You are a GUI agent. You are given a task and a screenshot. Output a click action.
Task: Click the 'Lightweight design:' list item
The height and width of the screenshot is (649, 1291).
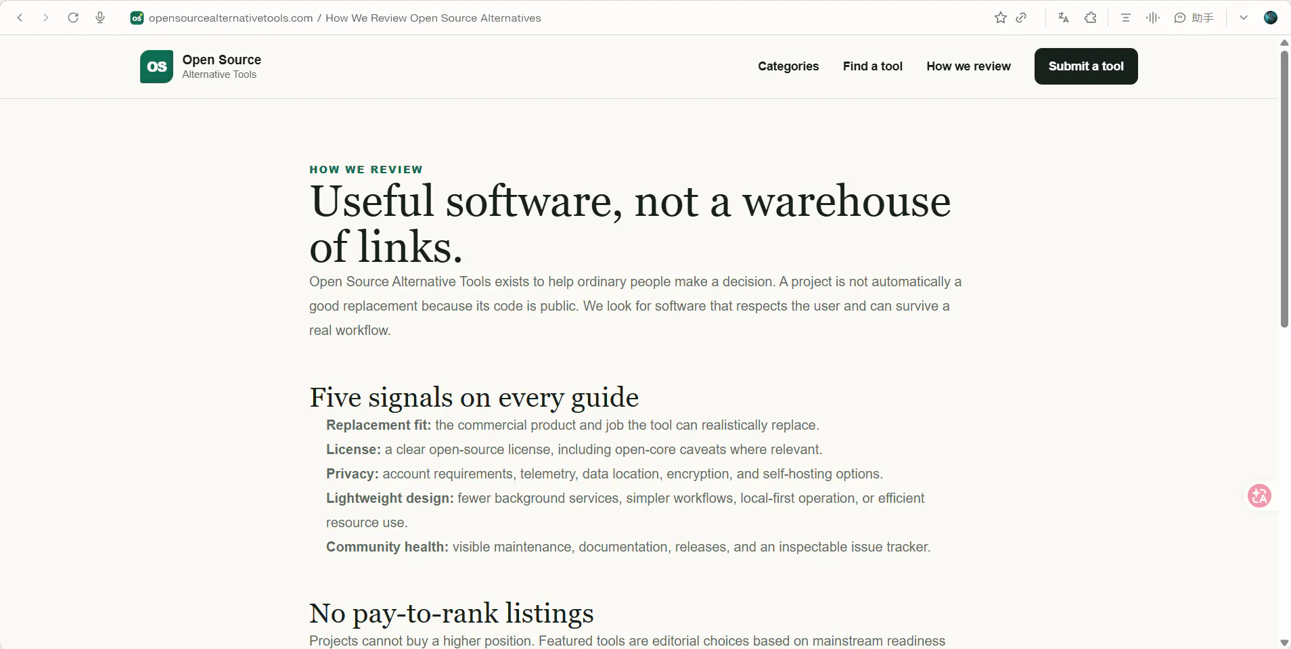coord(625,510)
